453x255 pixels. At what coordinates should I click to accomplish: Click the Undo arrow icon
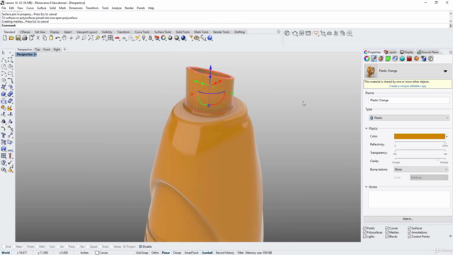[x=58, y=38]
